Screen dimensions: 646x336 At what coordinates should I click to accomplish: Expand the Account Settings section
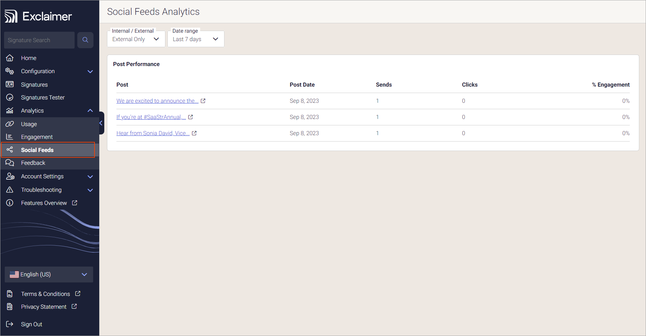tap(90, 176)
